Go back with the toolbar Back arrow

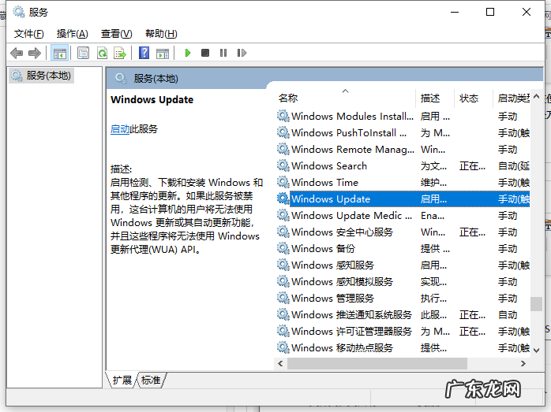[x=17, y=54]
